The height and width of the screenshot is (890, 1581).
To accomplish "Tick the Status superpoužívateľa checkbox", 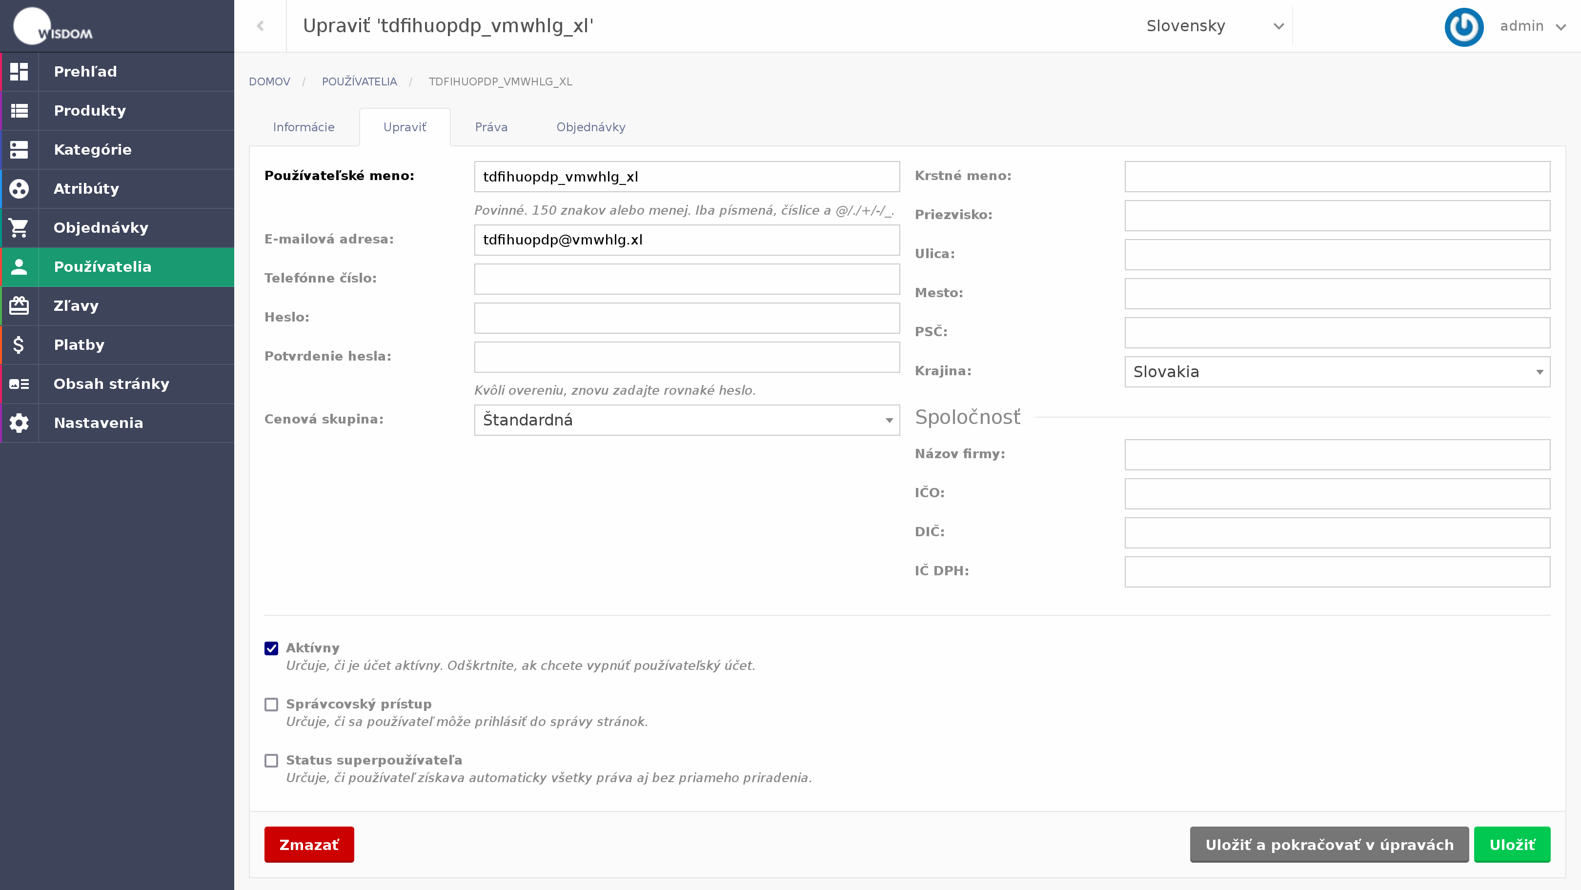I will pos(271,761).
